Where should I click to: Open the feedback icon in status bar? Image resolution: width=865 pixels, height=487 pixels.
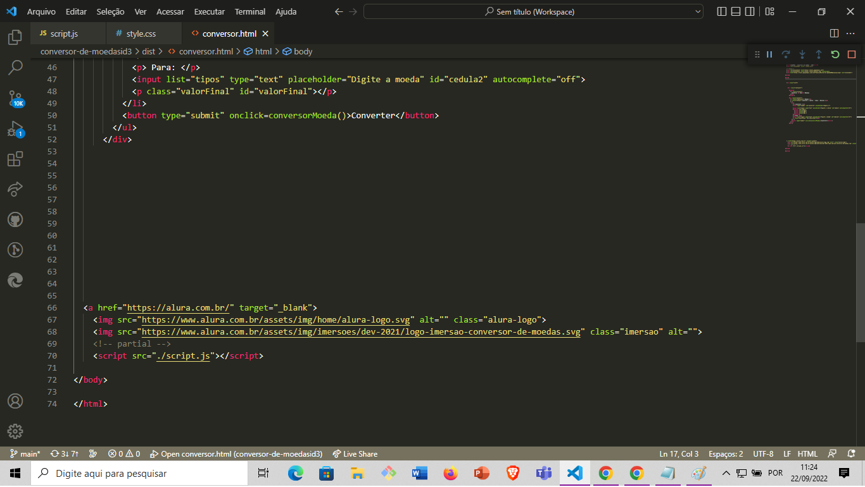click(x=833, y=453)
